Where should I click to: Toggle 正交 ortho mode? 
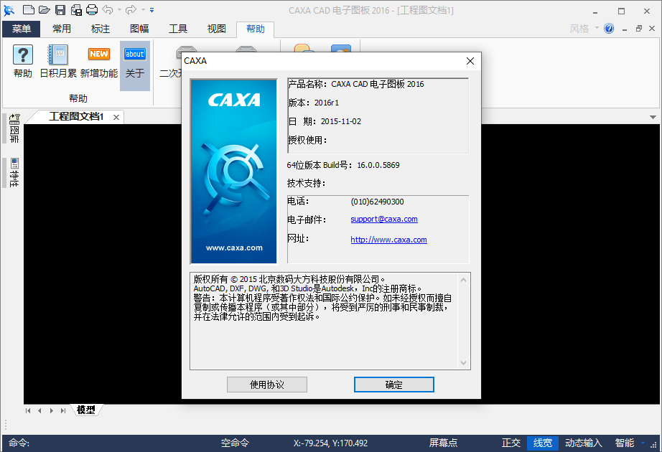point(511,443)
